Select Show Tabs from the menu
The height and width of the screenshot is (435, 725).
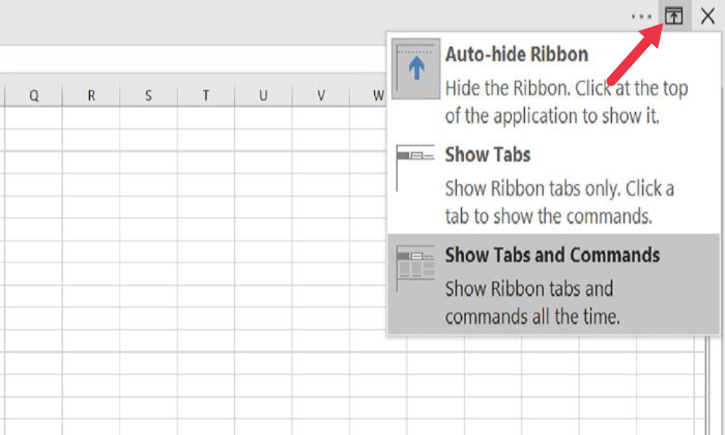point(487,154)
